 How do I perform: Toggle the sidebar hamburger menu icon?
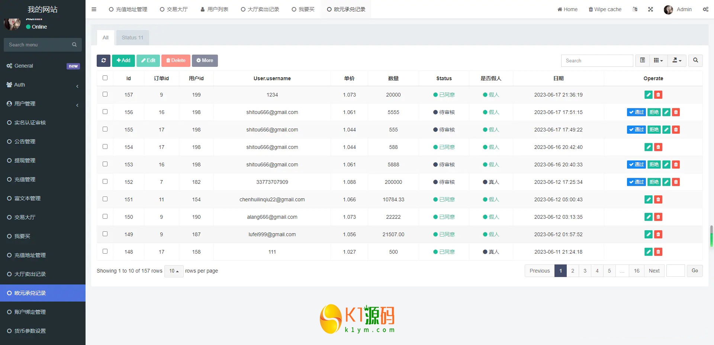(x=94, y=9)
